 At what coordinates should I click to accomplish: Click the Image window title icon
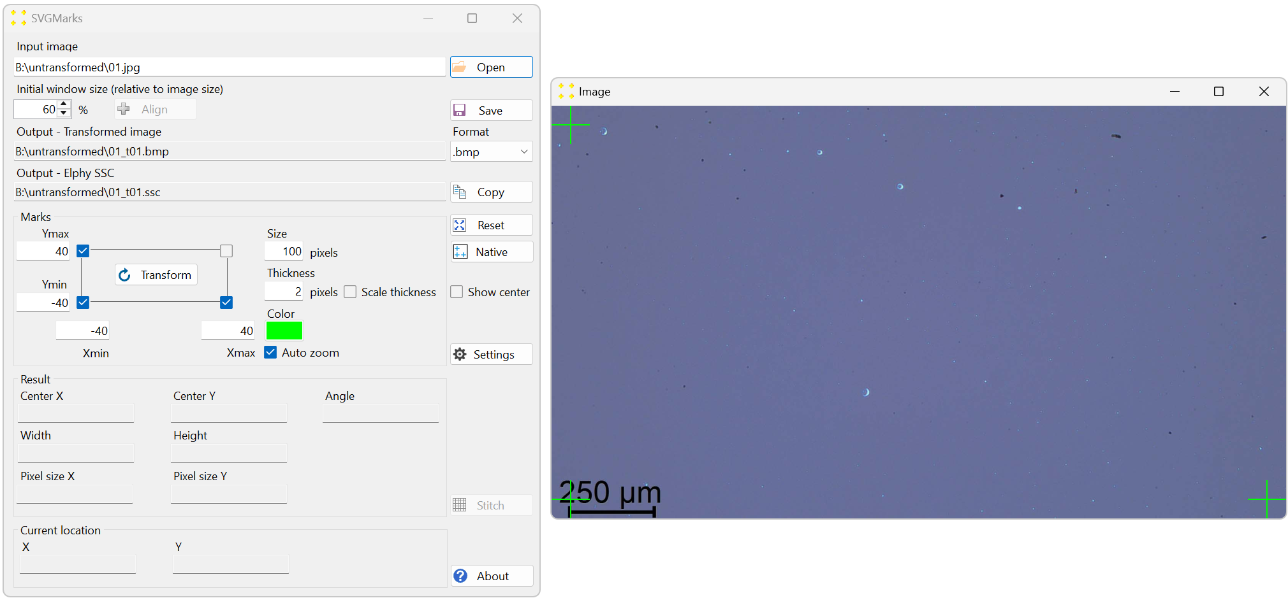pyautogui.click(x=566, y=91)
